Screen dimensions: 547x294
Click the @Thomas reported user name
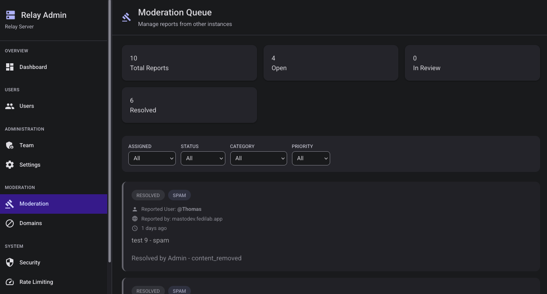[x=189, y=209]
